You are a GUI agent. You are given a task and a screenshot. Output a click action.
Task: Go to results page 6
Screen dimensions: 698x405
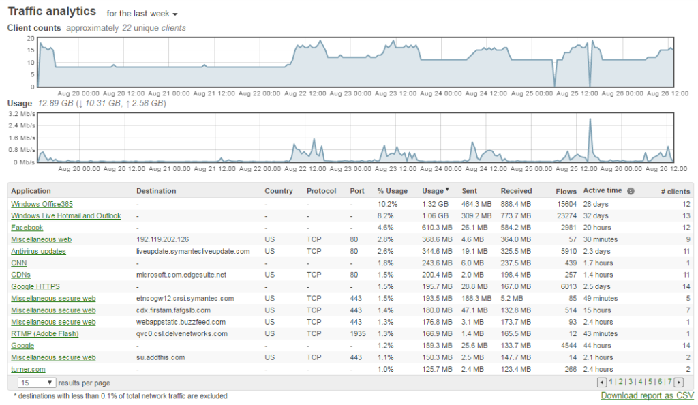pos(660,382)
